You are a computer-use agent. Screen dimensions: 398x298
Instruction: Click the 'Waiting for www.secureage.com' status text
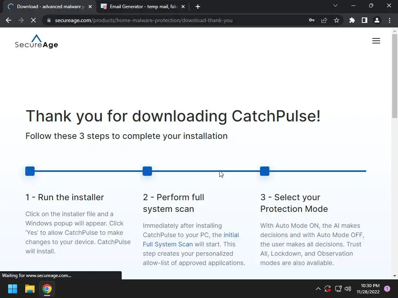[x=37, y=275]
